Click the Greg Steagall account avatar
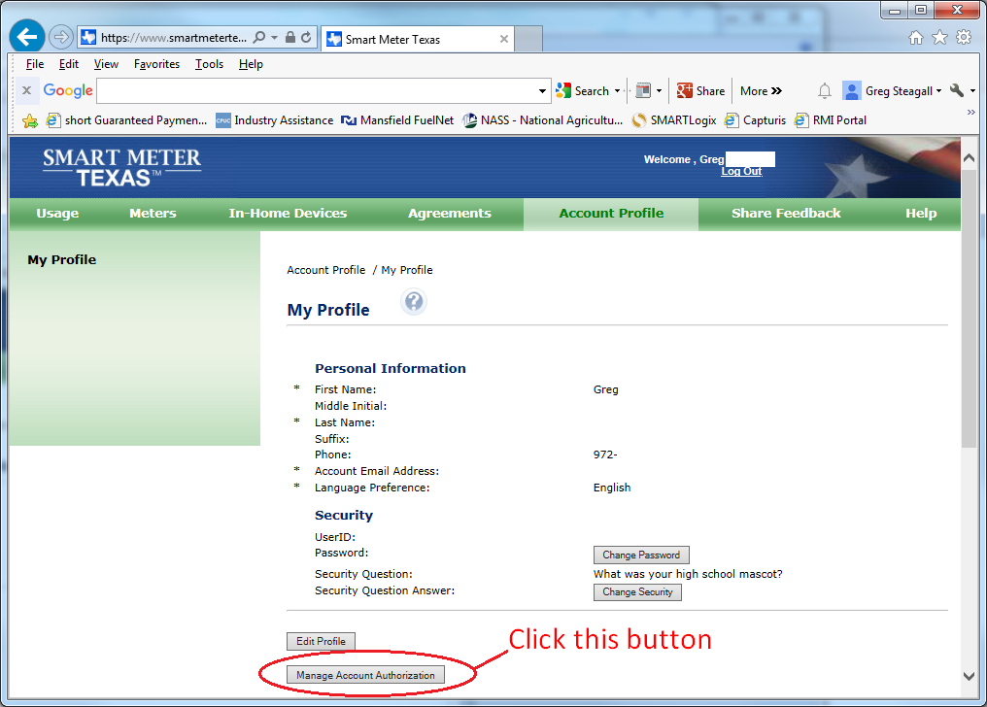987x707 pixels. (x=852, y=90)
